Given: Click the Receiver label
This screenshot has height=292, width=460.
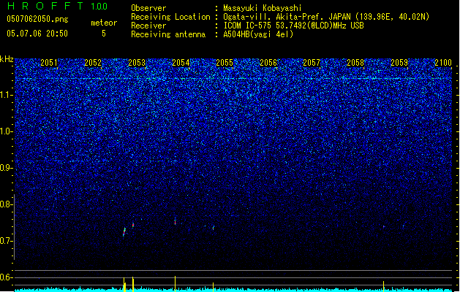Looking at the screenshot, I should tap(148, 26).
